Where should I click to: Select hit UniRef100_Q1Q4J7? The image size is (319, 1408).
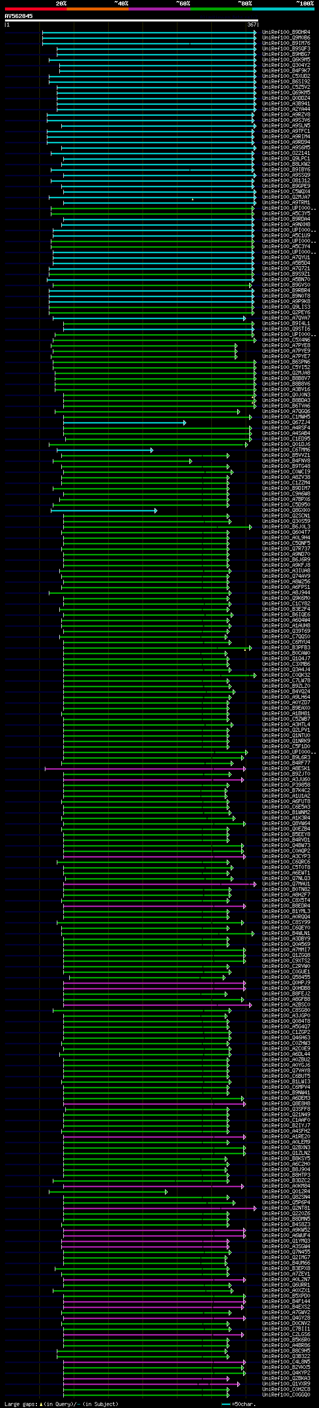[286, 659]
